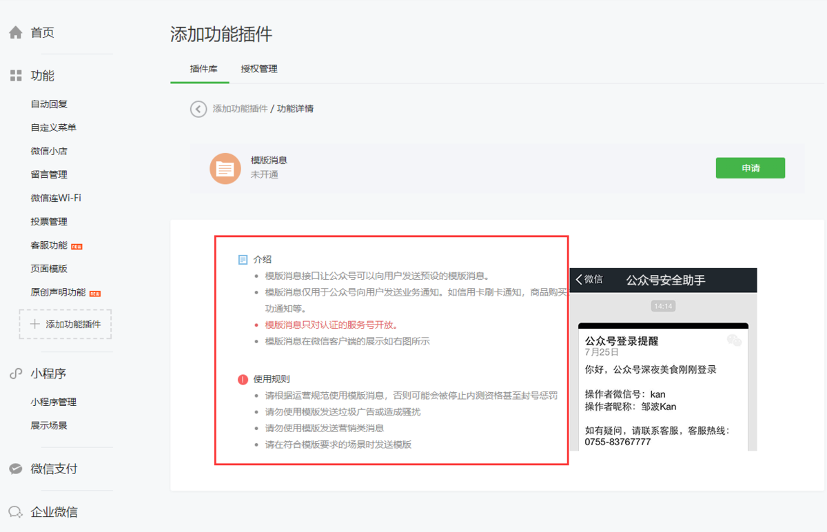Switch to the 插件库 tab
The image size is (827, 532).
(204, 69)
